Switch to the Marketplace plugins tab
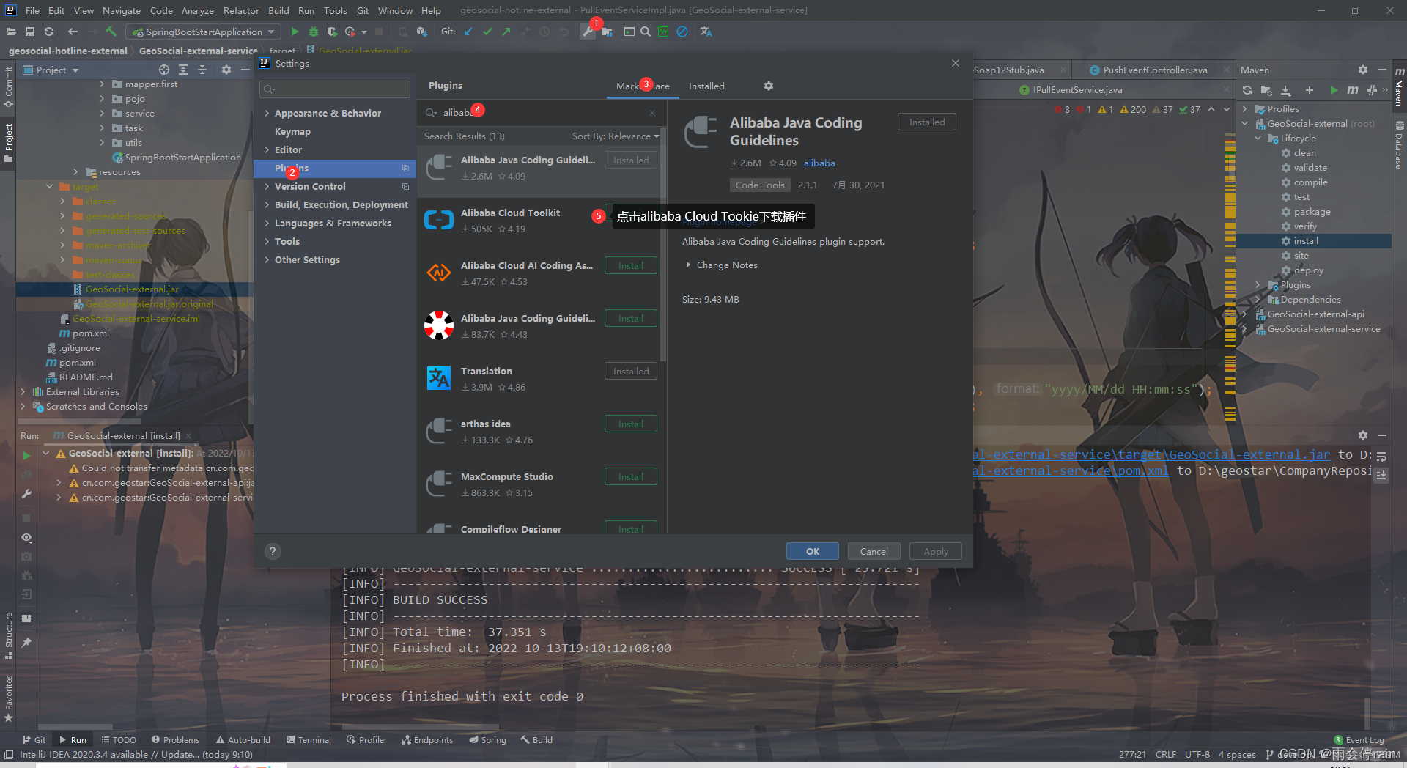The width and height of the screenshot is (1407, 768). pyautogui.click(x=643, y=86)
